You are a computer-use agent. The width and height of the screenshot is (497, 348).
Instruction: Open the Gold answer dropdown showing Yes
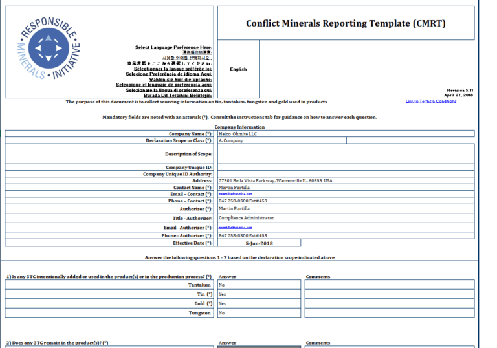tap(259, 303)
